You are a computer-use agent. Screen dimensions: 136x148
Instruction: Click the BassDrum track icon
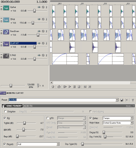pos(6,32)
